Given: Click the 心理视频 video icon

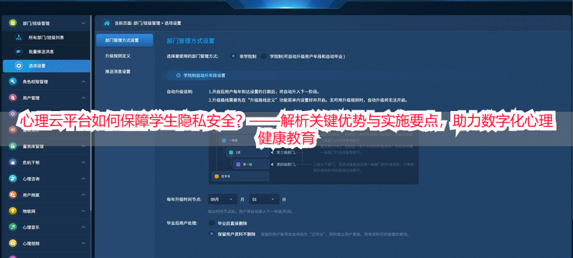Looking at the screenshot, I should pyautogui.click(x=13, y=243).
